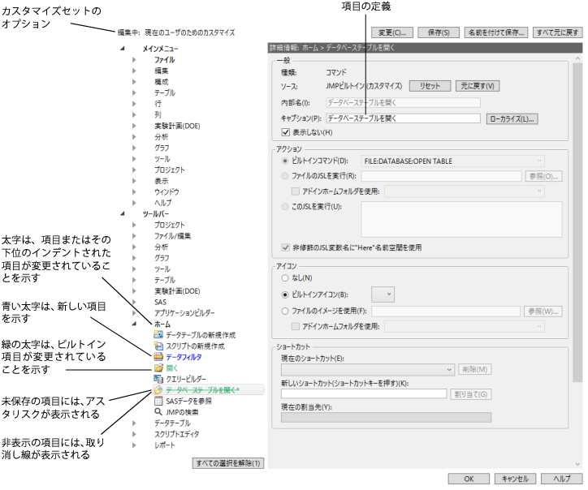Click the OK button
Screen dimensions: 588x490
pyautogui.click(x=469, y=479)
